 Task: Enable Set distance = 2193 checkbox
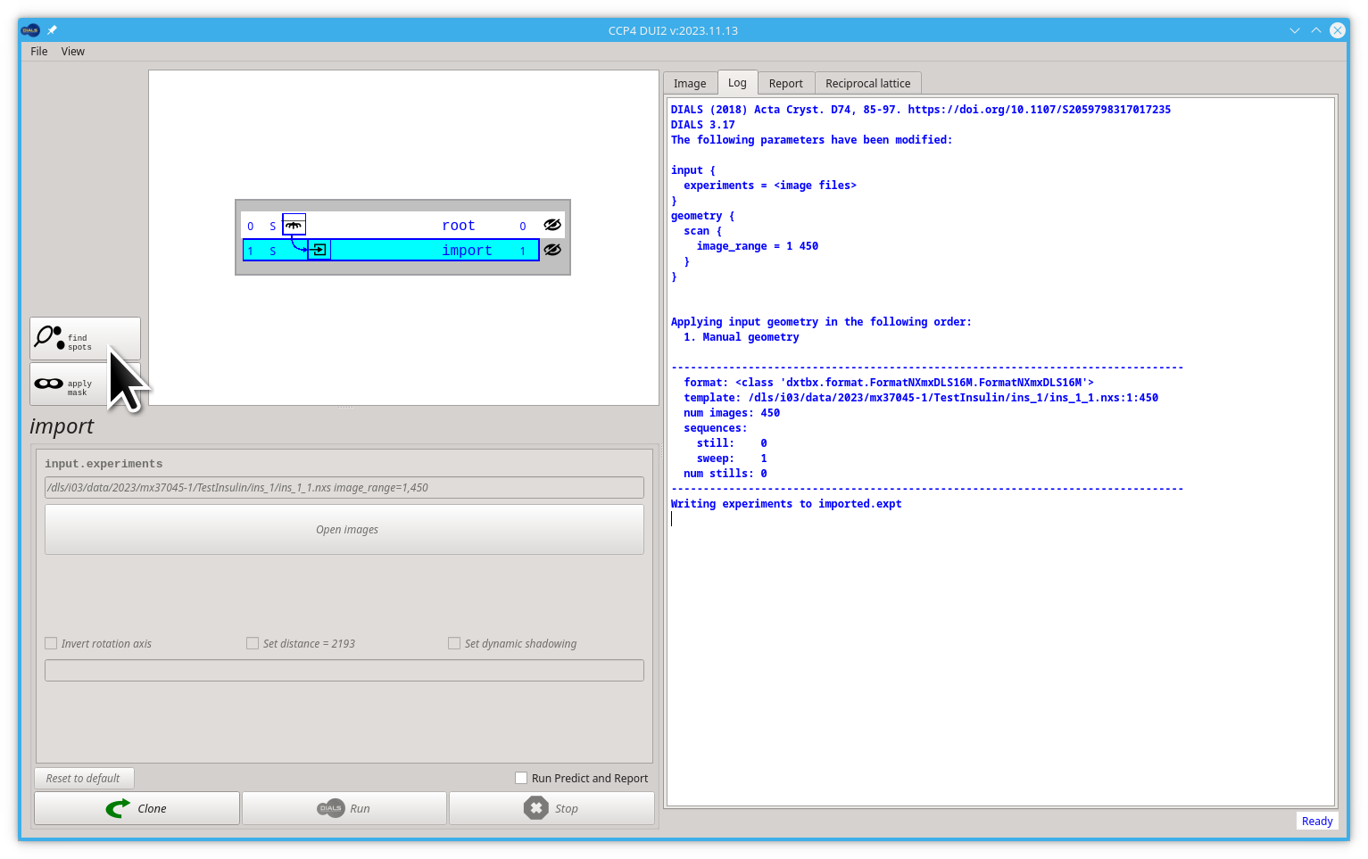[x=253, y=643]
